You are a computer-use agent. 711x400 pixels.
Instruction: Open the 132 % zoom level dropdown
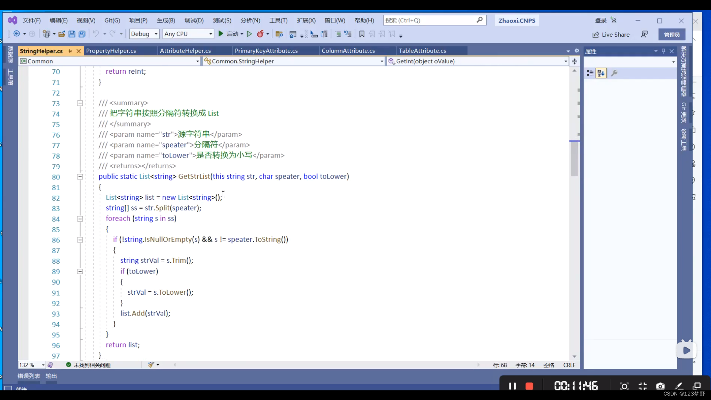coord(32,365)
